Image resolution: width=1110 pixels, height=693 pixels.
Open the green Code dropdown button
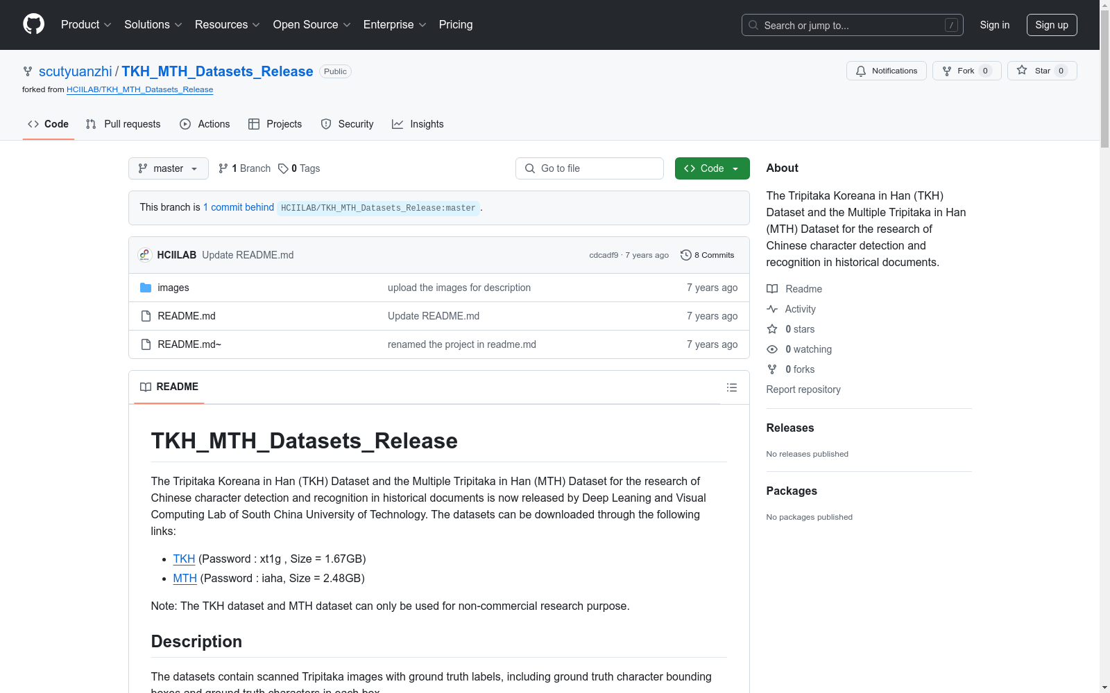[x=712, y=168]
